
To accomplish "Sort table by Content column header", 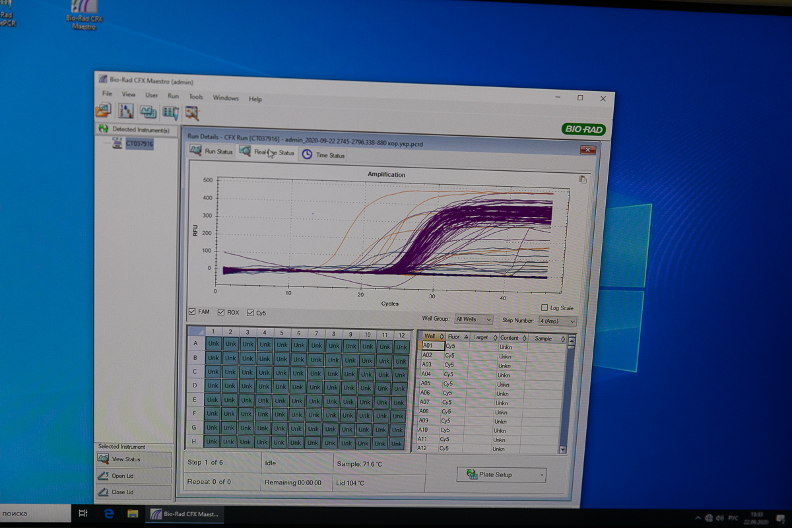I will (x=512, y=338).
